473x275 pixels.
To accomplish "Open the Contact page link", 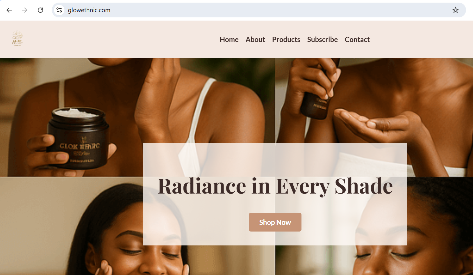I will coord(357,39).
